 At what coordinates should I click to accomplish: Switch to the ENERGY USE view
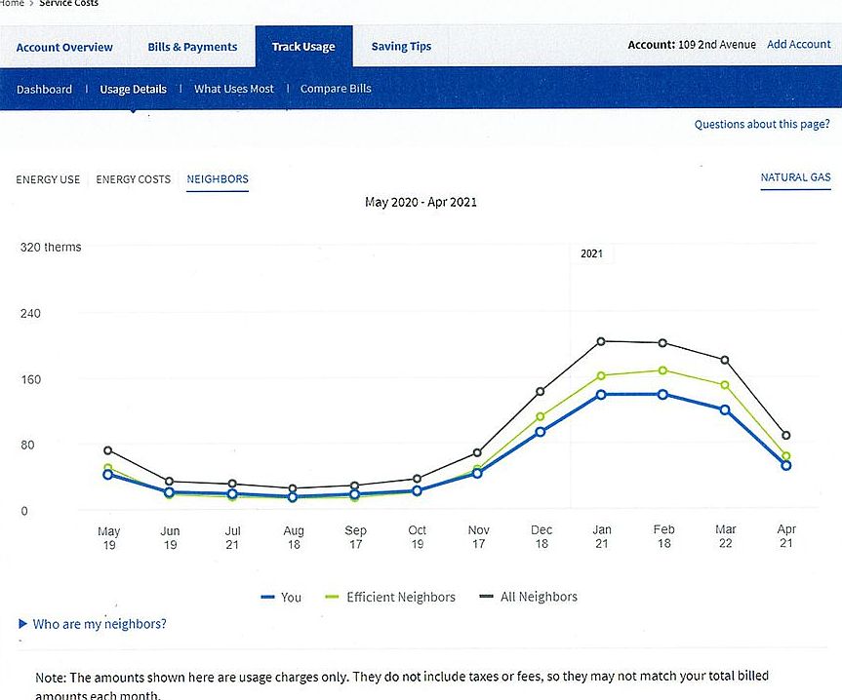(x=48, y=179)
